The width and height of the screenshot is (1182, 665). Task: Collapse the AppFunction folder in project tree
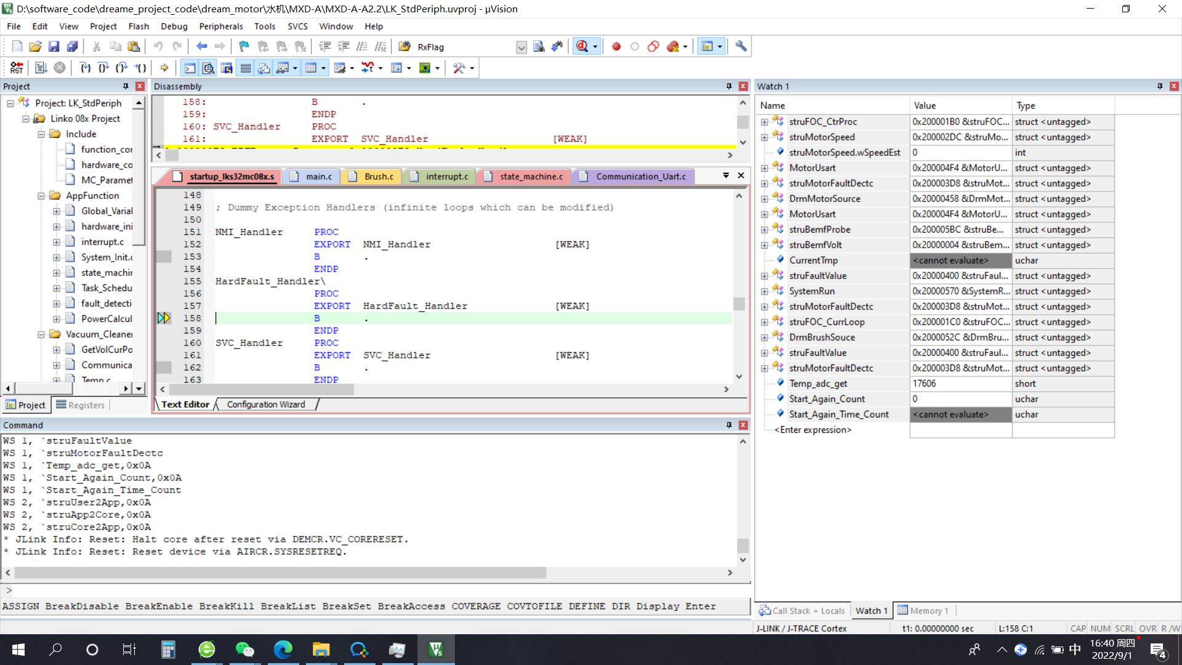[x=41, y=196]
